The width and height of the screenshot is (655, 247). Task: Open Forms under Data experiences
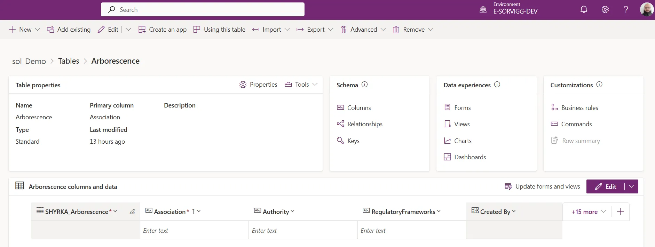coord(462,108)
